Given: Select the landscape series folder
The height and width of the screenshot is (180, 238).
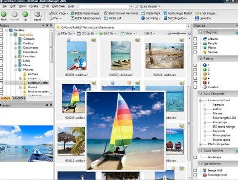Looking at the screenshot, I should coord(38,92).
